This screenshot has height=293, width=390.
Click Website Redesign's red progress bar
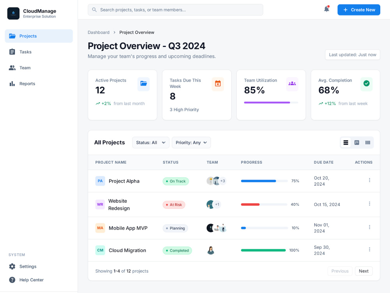[264, 205]
